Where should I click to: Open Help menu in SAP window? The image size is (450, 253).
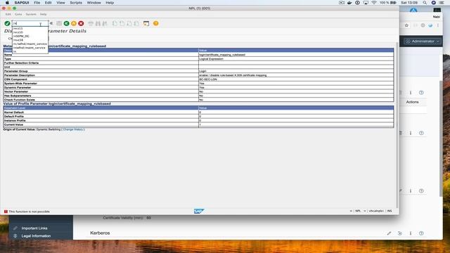(44, 14)
